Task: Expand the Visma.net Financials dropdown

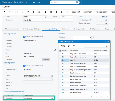Action: [x=27, y=3]
